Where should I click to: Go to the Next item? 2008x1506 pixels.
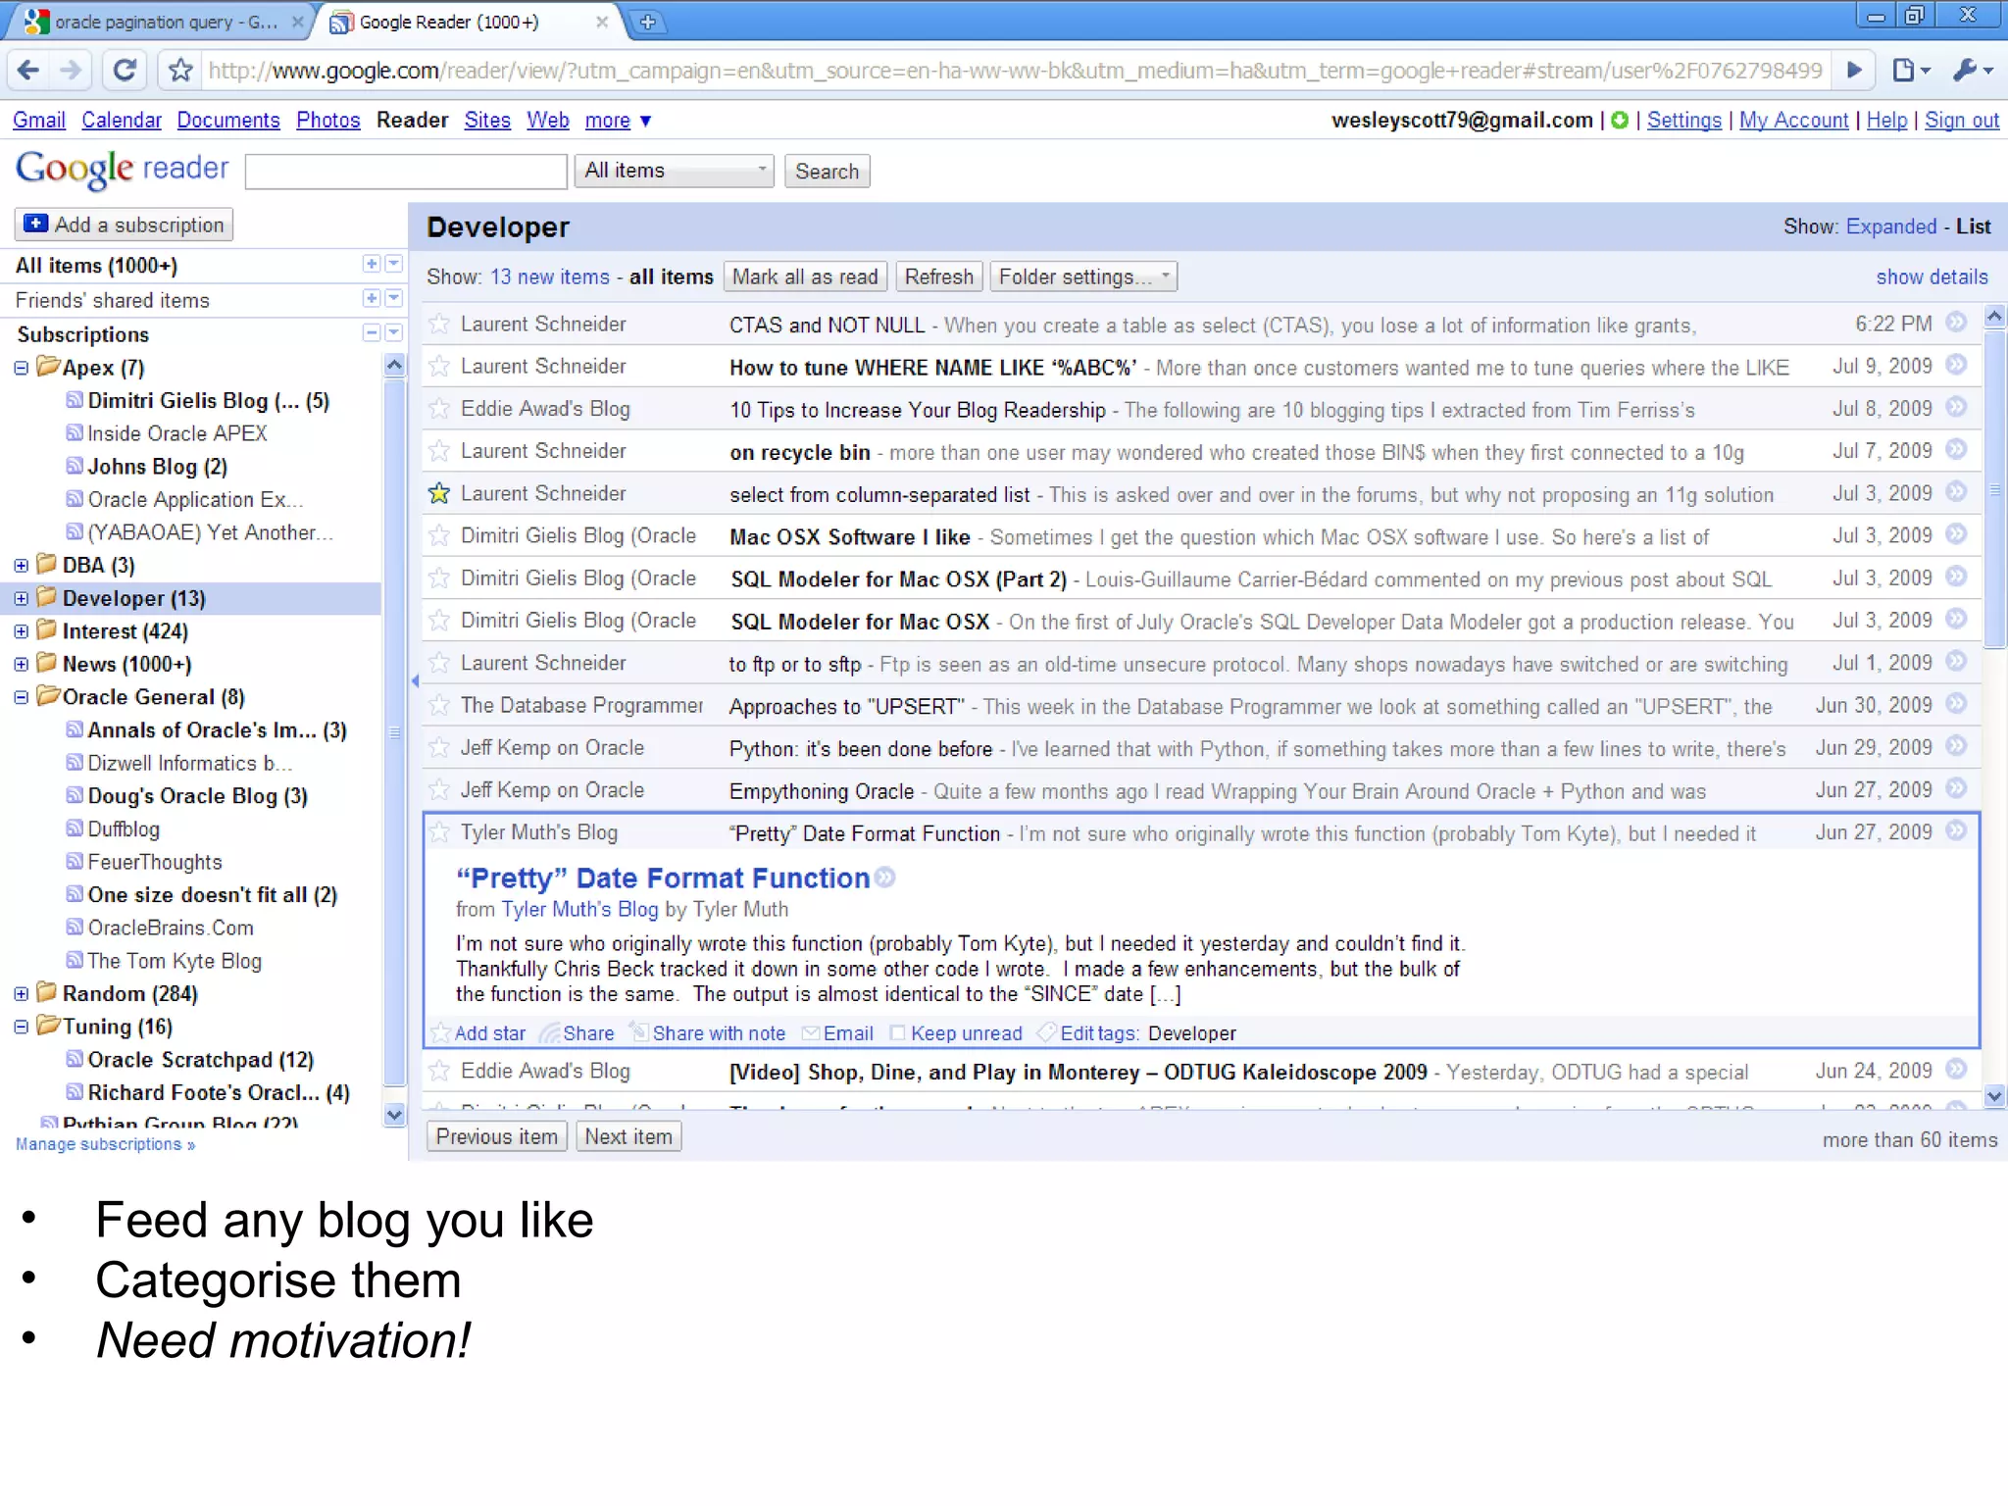[x=628, y=1136]
